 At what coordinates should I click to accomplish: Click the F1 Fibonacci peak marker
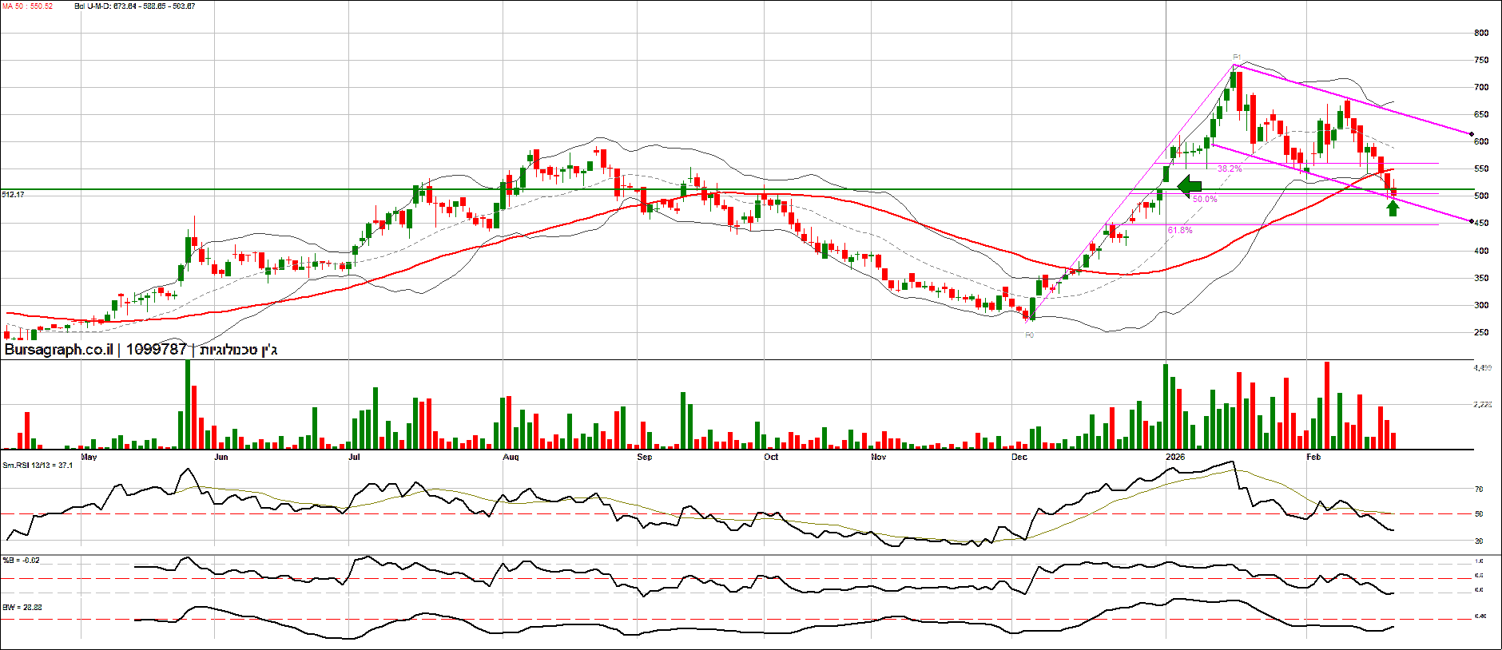1237,57
